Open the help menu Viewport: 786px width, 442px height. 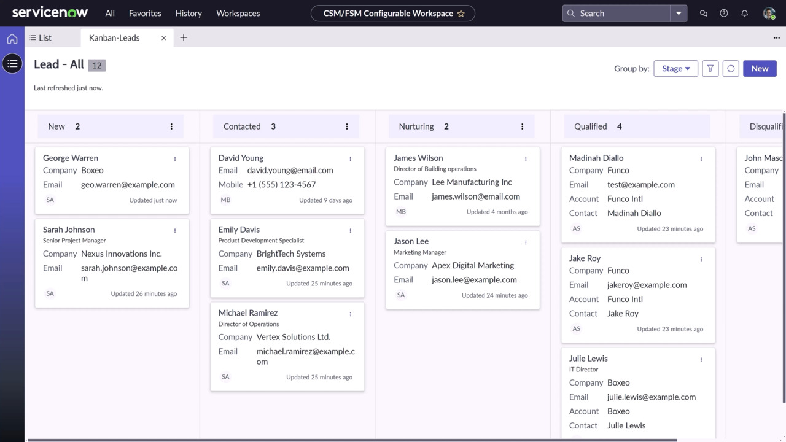pos(723,13)
